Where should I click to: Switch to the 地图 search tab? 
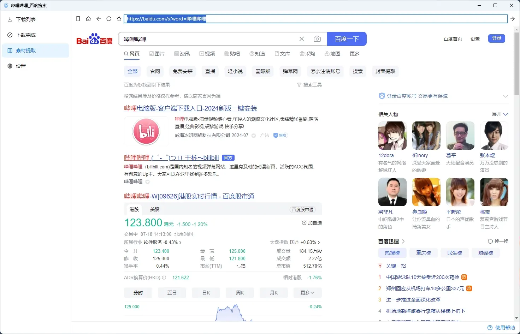click(332, 54)
